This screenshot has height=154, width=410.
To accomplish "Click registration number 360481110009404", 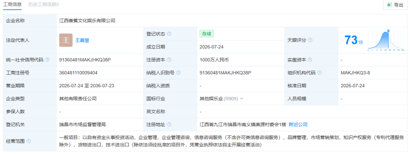I will click(79, 73).
